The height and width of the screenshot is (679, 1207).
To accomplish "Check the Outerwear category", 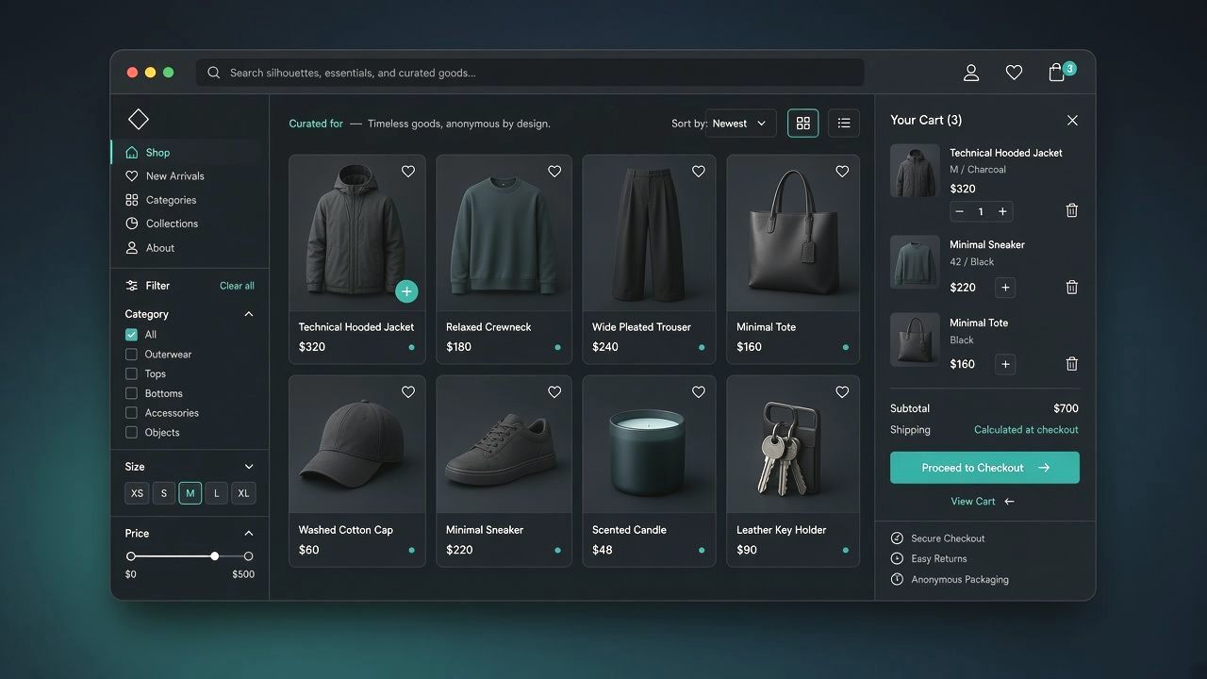I will (131, 355).
